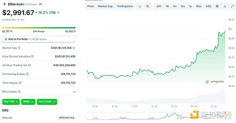Download chart data icon
236x123 pixels.
[x=225, y=6]
